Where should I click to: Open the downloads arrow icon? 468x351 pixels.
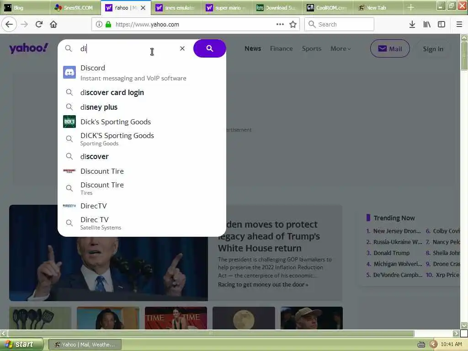pyautogui.click(x=412, y=25)
